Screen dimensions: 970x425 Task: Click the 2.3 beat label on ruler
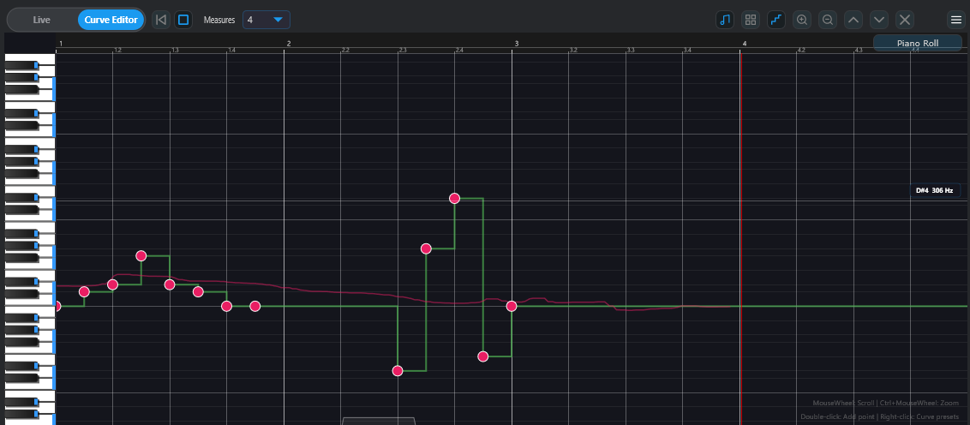tap(403, 50)
